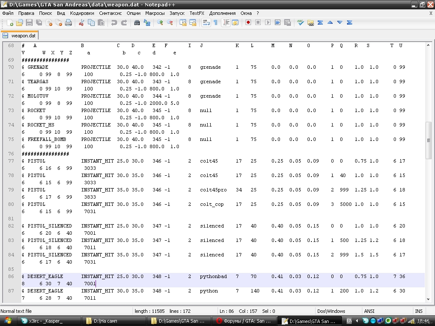Stop macro recording toolbar icon

click(258, 23)
